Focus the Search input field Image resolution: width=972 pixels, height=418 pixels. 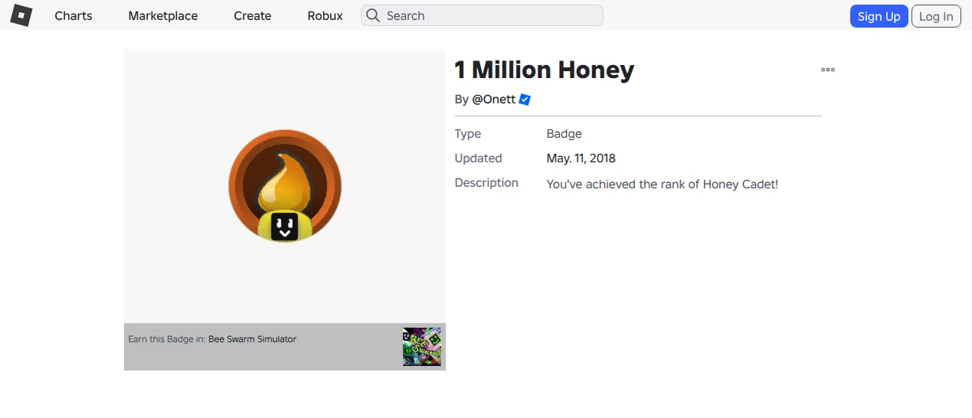click(x=482, y=15)
